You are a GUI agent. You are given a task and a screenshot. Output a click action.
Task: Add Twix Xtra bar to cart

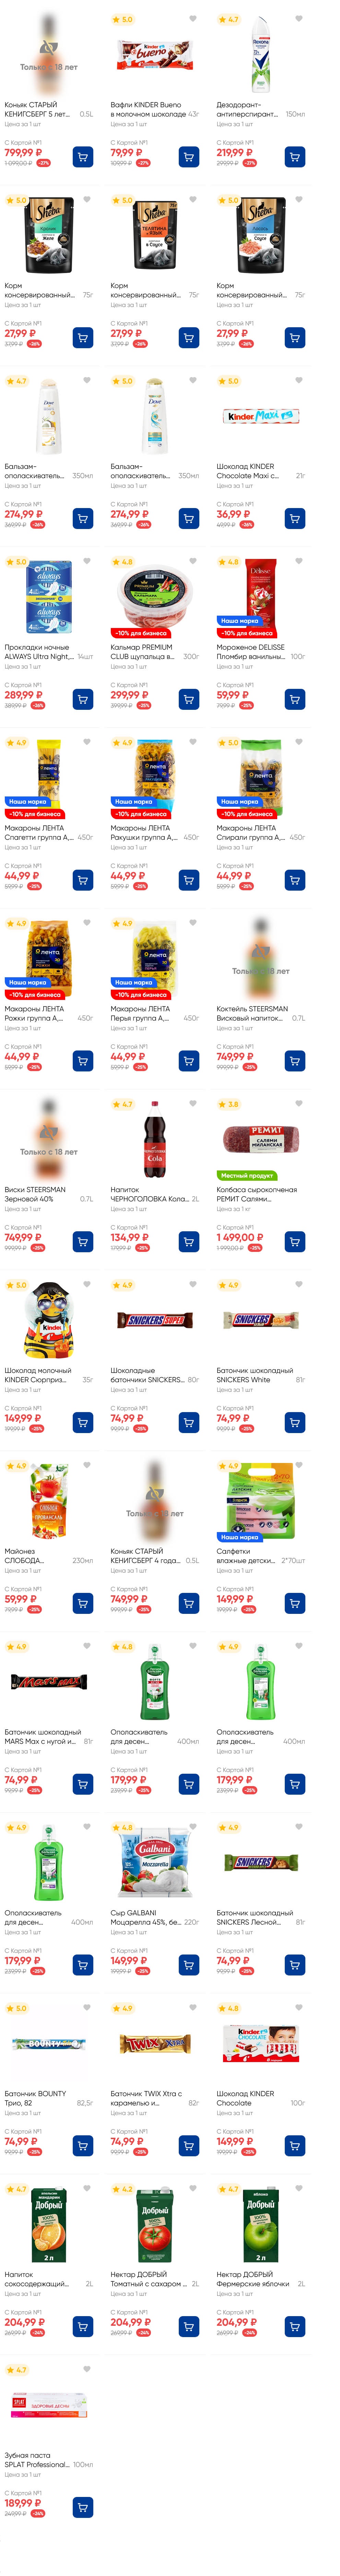[x=188, y=2145]
